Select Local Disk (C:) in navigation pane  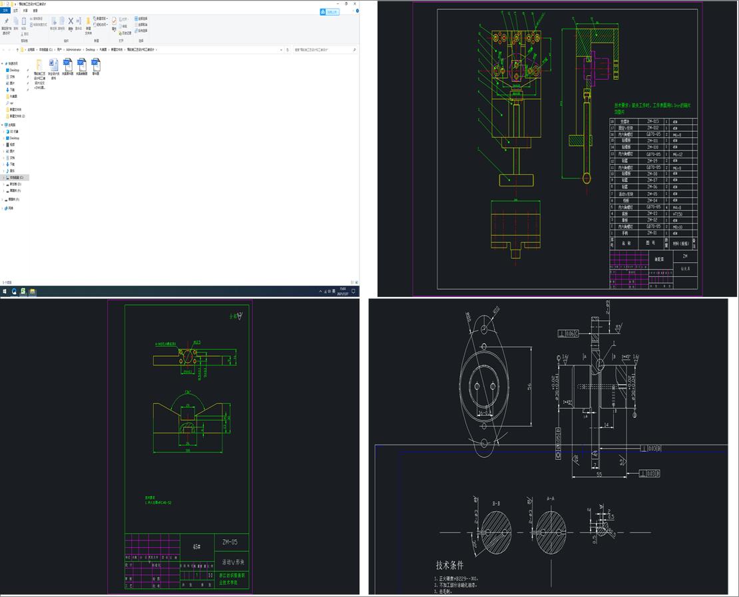16,178
